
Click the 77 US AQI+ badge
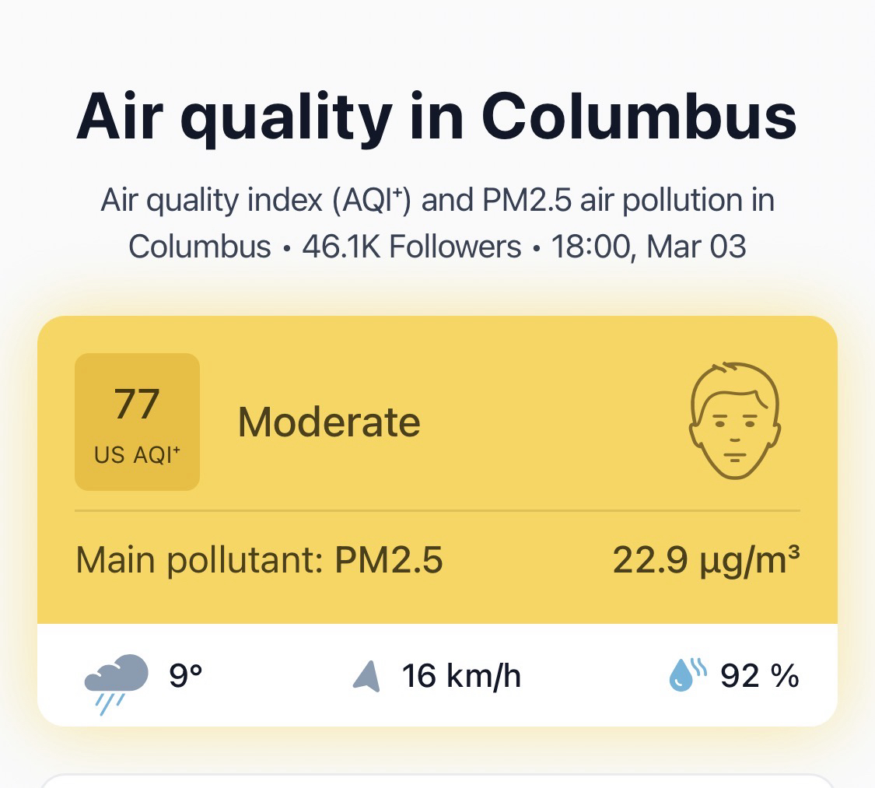[x=137, y=421]
